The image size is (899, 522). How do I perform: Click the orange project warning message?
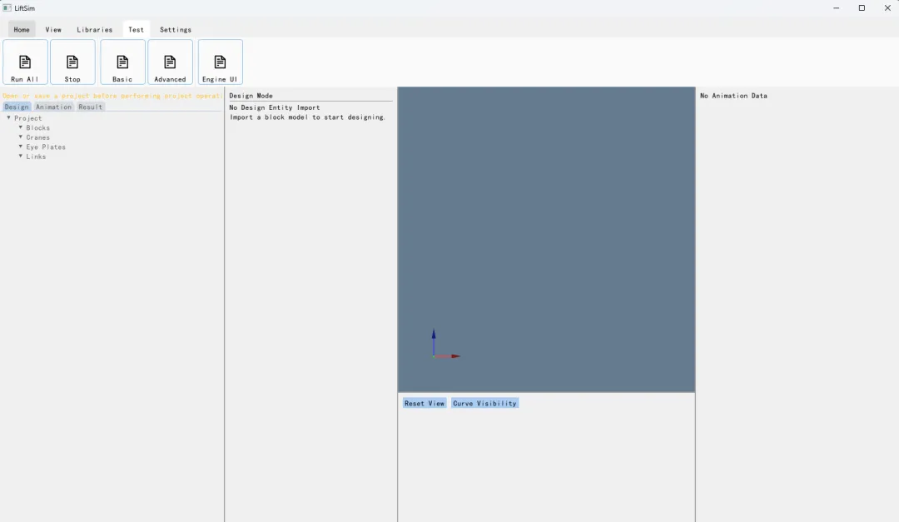[112, 96]
